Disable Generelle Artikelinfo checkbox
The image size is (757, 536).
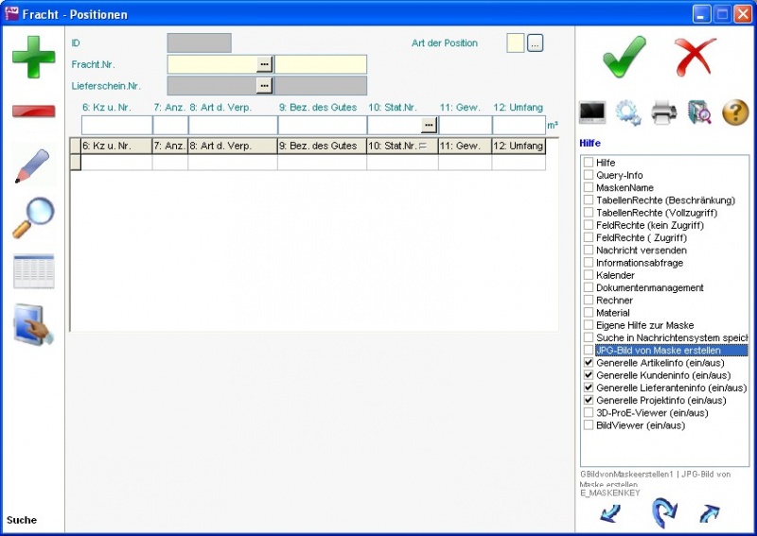(589, 363)
